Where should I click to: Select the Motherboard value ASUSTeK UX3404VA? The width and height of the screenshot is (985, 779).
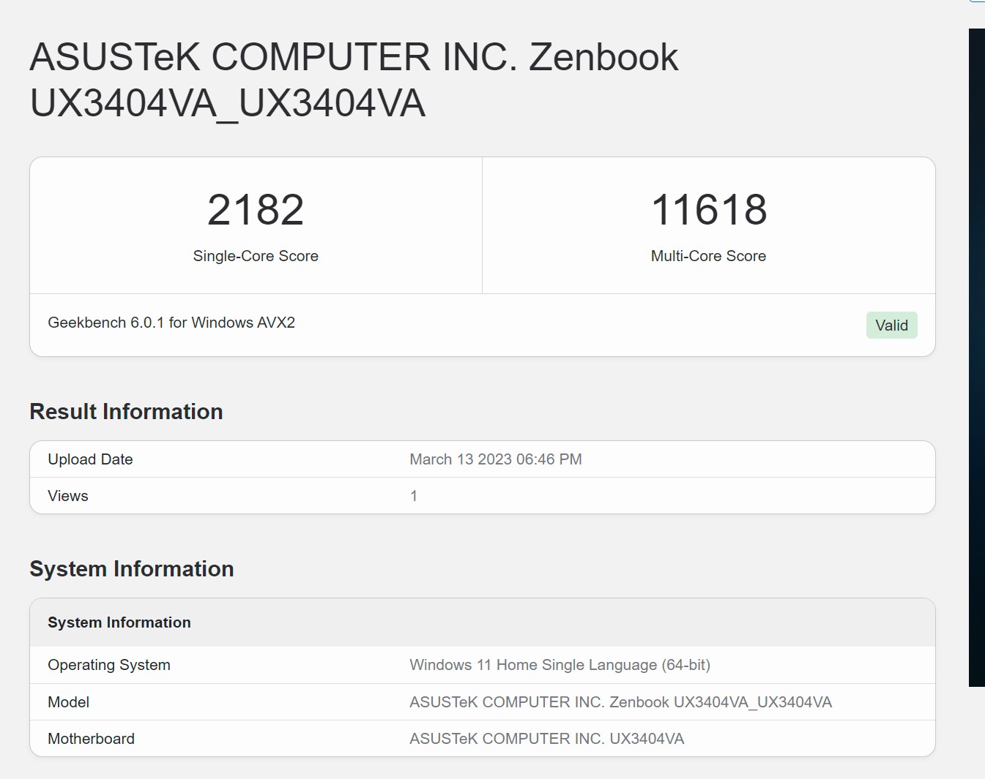tap(546, 739)
